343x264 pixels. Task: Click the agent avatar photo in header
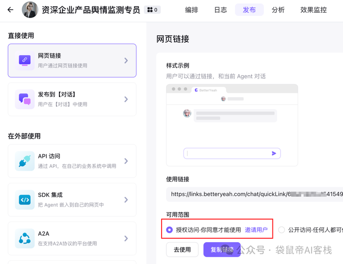click(30, 10)
